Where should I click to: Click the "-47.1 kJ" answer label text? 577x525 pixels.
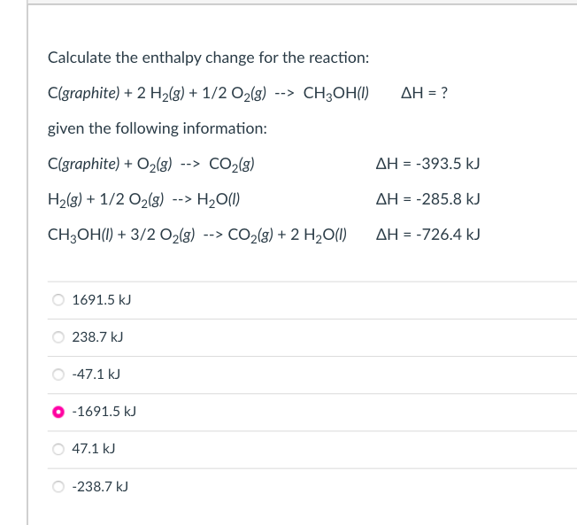(x=96, y=374)
